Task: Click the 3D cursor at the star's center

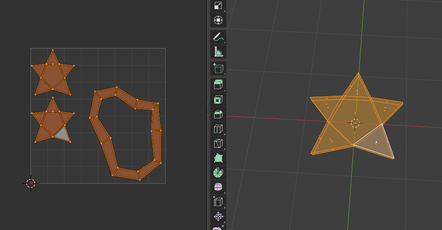Action: 355,123
